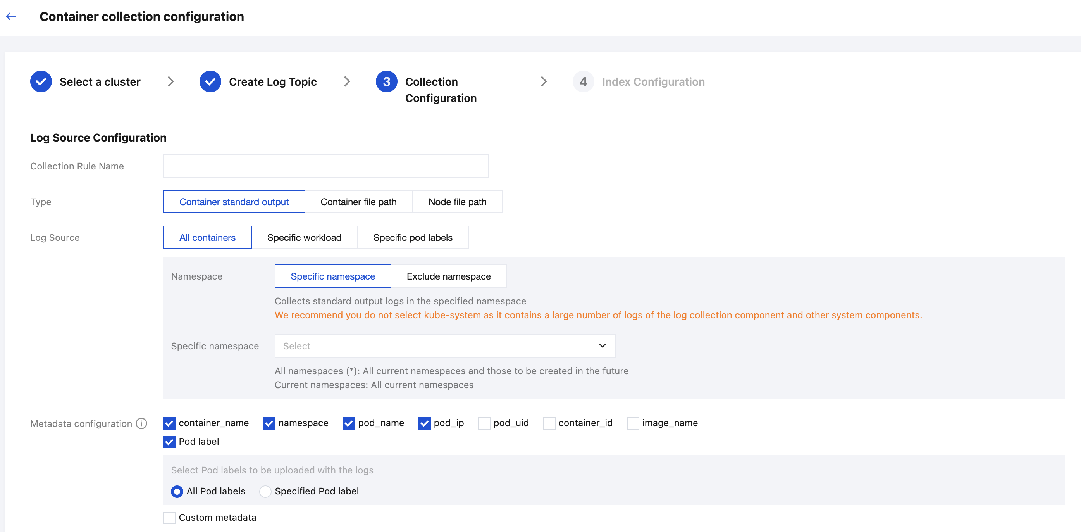Screen dimensions: 1081x532
Task: Click the Create Log Topic step checkmark
Action: [x=210, y=81]
